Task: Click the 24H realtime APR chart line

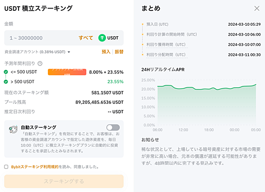Action: [207, 88]
